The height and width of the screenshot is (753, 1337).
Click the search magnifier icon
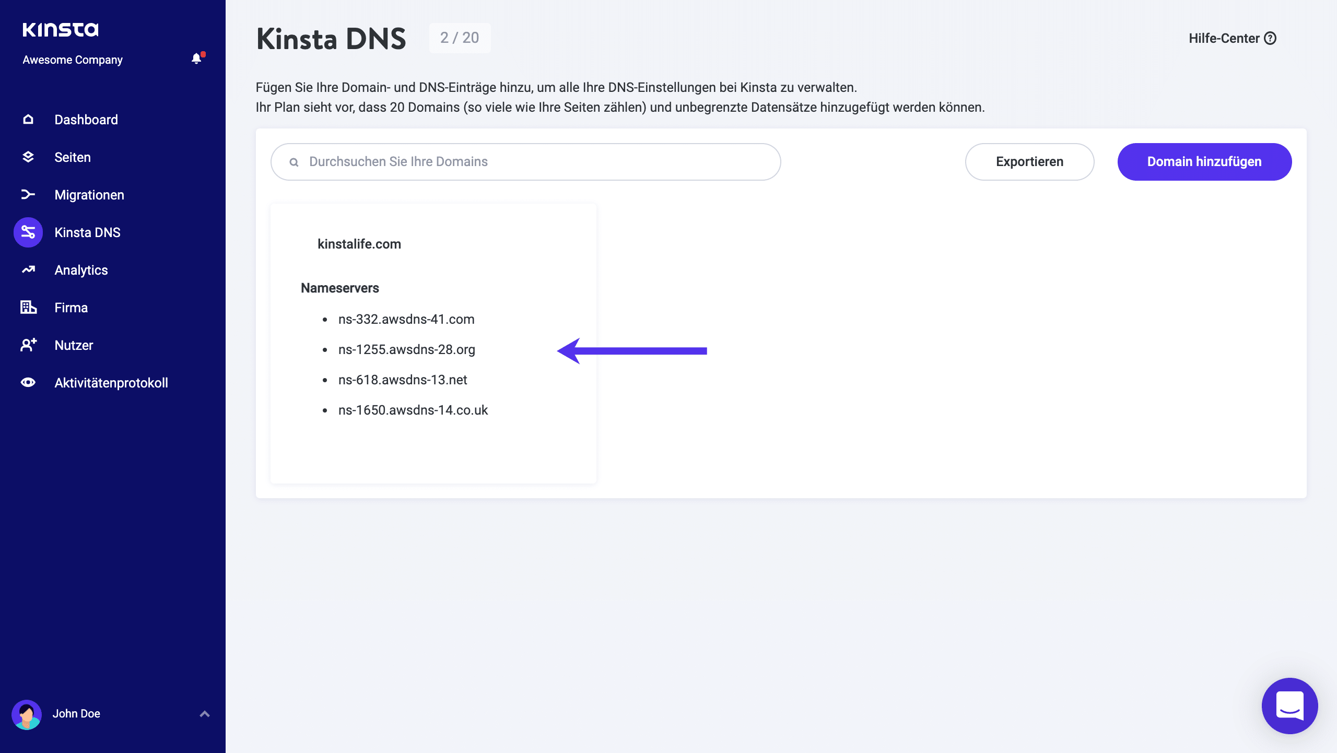pos(294,162)
